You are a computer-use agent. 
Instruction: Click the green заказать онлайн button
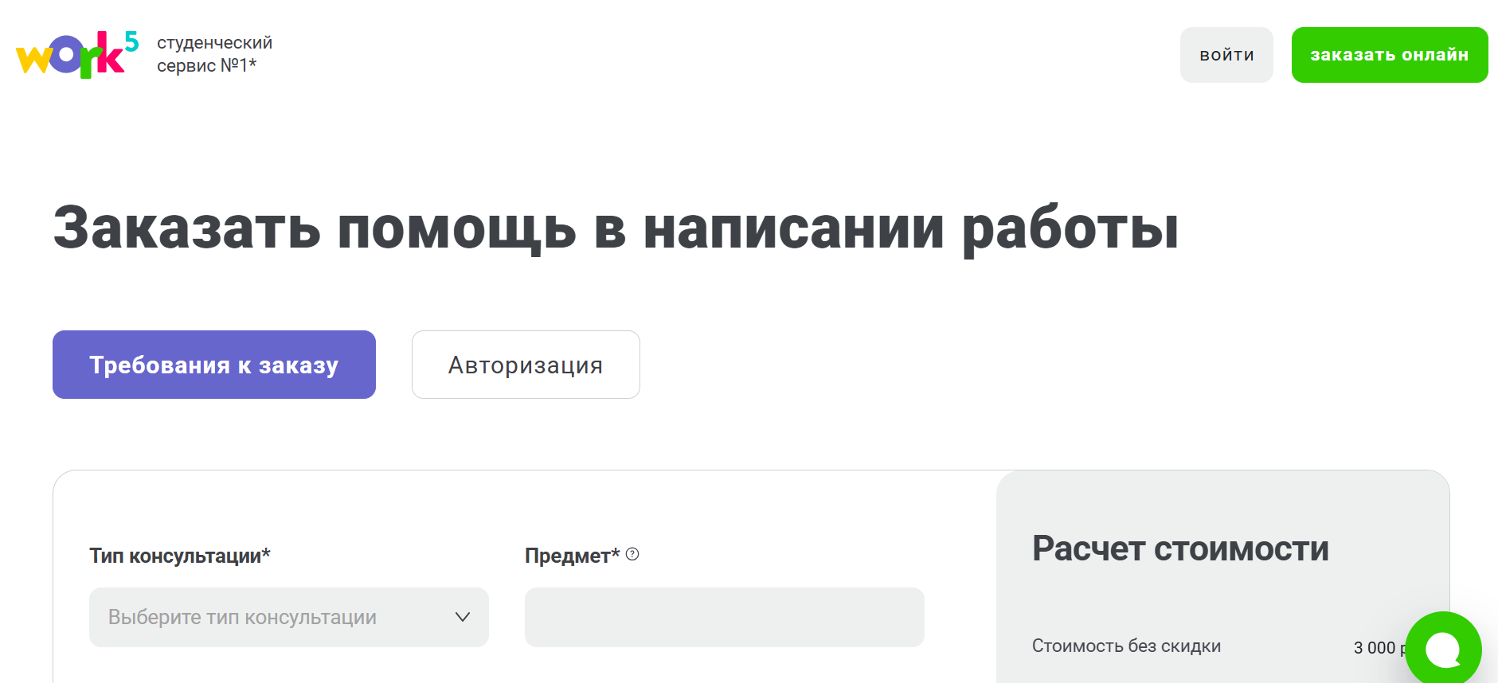click(x=1389, y=55)
